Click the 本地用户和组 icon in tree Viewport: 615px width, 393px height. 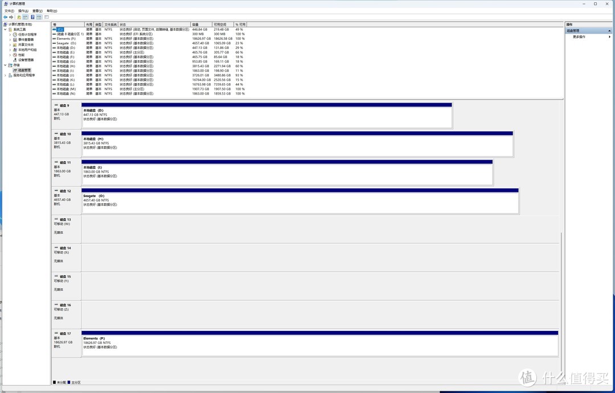[x=15, y=50]
